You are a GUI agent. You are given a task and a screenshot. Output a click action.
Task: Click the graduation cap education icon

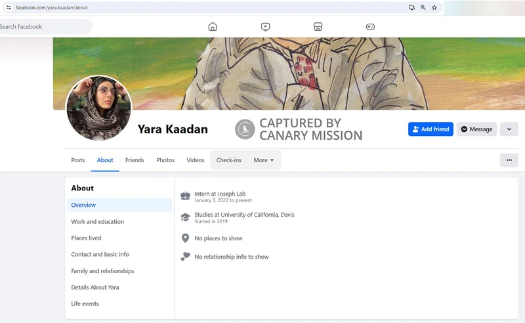(185, 217)
